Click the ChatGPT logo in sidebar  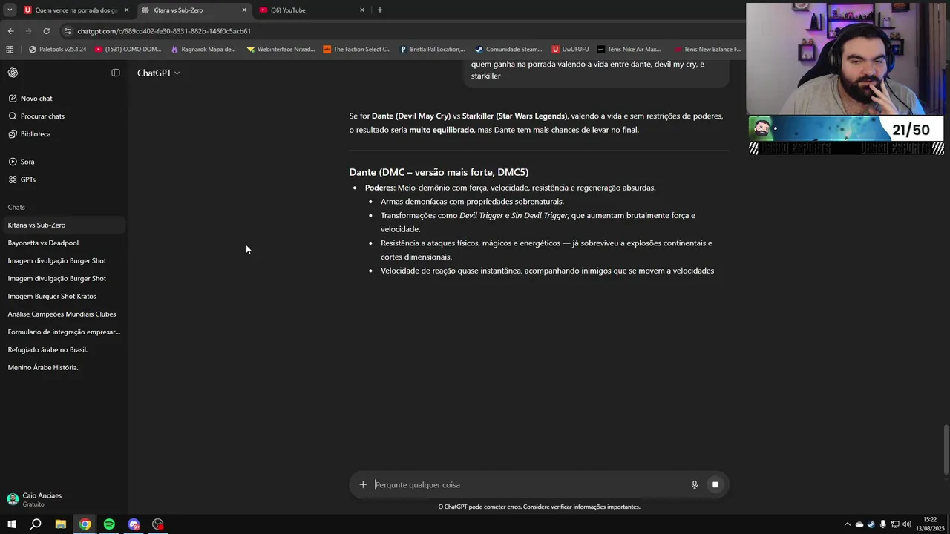13,73
